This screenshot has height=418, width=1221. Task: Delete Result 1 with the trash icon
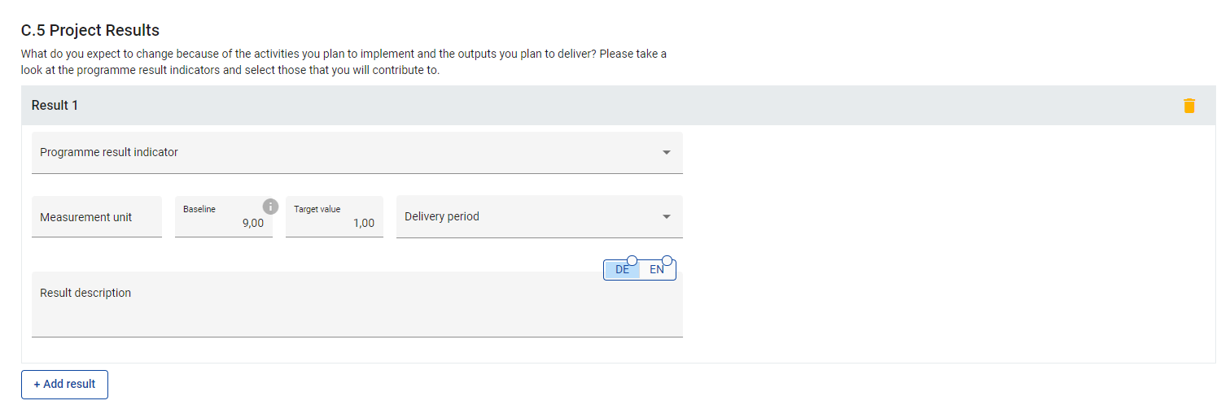(1189, 106)
